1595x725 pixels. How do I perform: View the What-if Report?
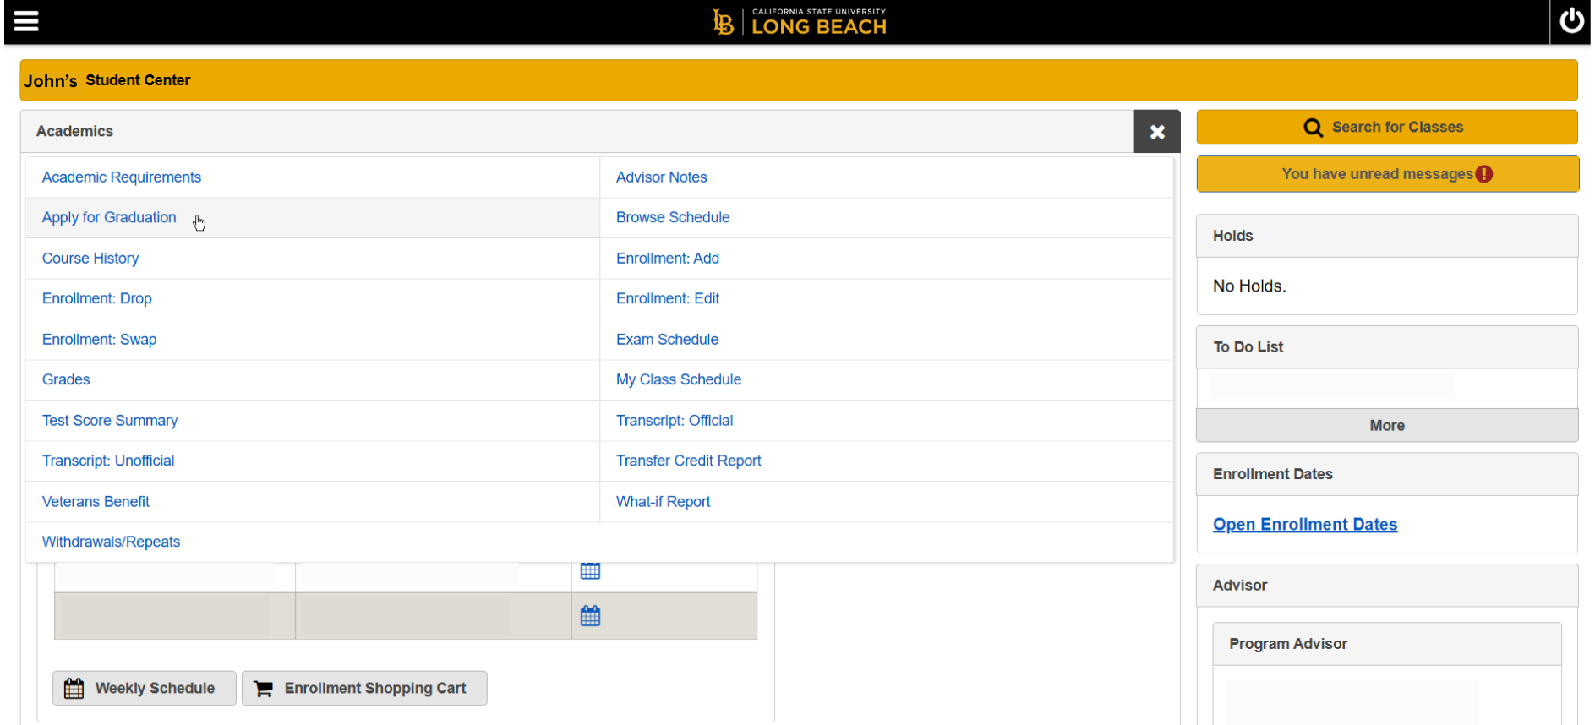(x=663, y=502)
